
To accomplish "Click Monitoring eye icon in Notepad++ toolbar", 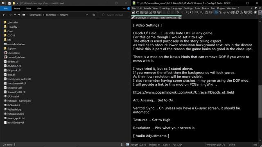I will click(x=250, y=12).
